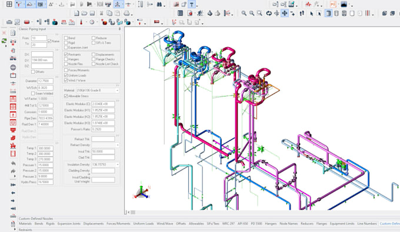Image resolution: width=400 pixels, height=232 pixels.
Task: Select the Pan four-arrow tool
Action: [x=285, y=14]
